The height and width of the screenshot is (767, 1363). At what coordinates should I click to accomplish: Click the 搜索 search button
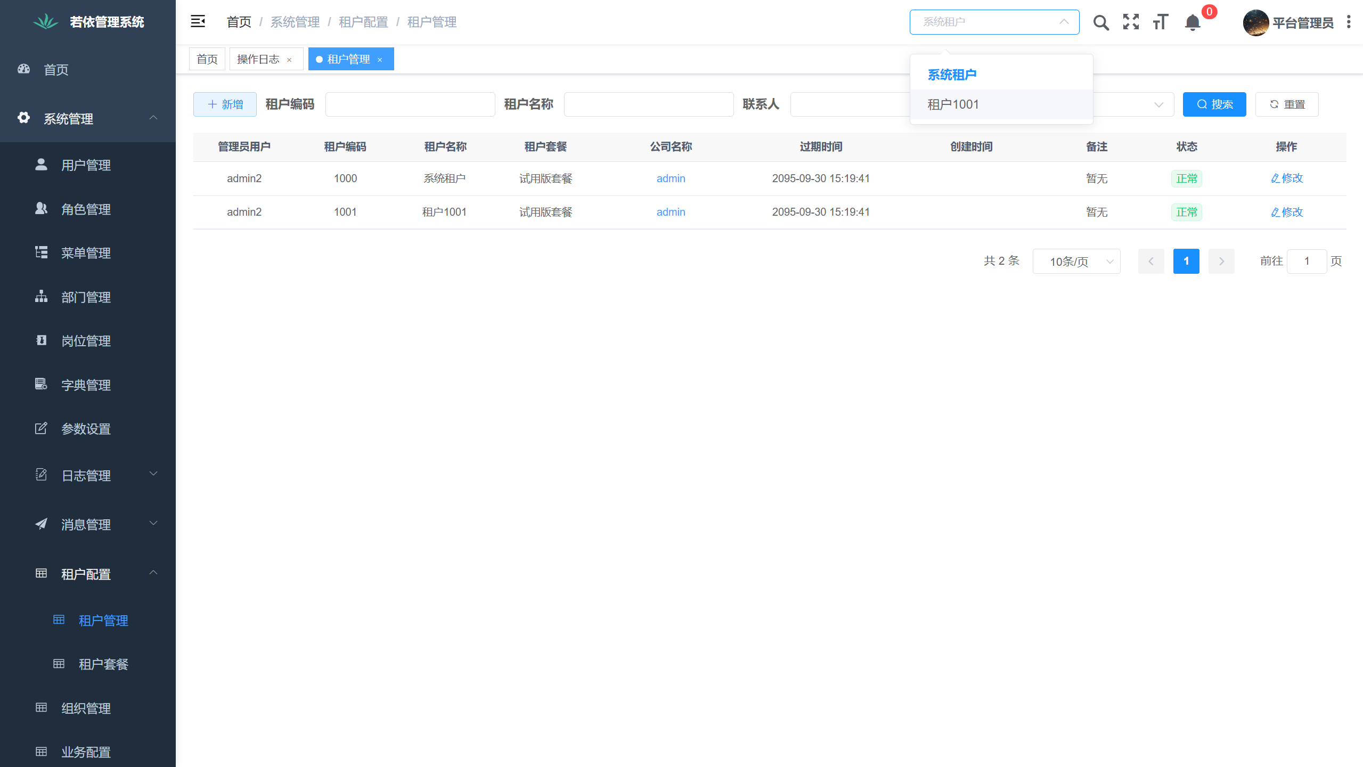1214,104
